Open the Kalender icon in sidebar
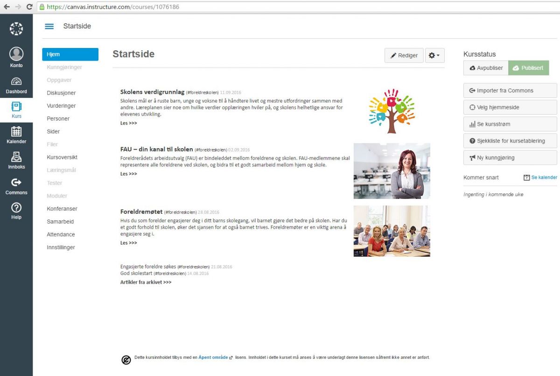Viewport: 560px width, 376px height. coord(16,132)
